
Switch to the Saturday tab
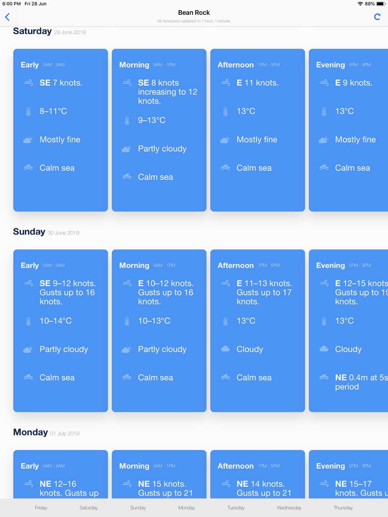[x=89, y=508]
